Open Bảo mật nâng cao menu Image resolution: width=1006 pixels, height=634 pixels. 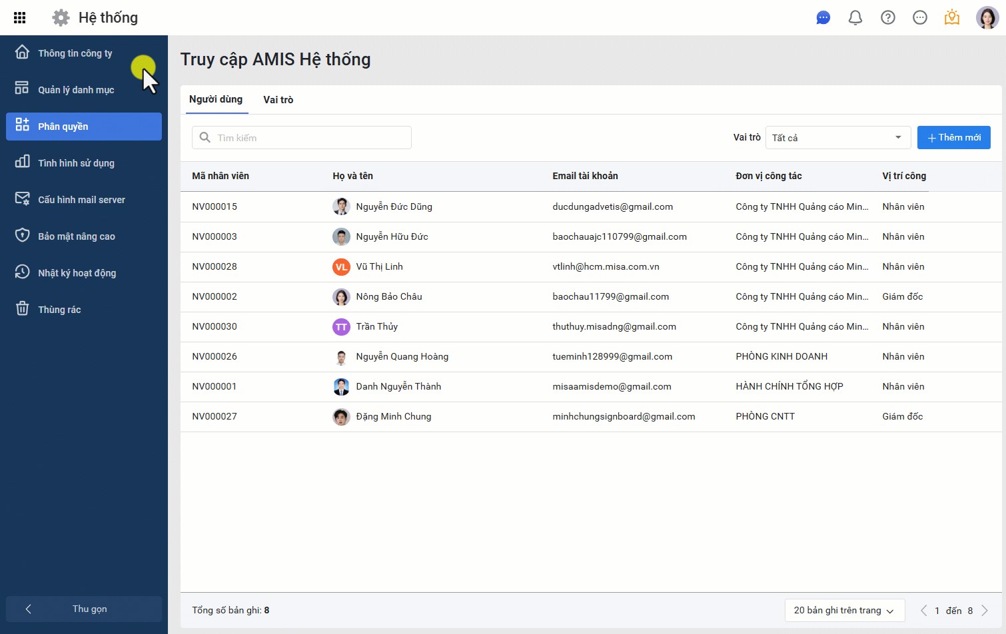pyautogui.click(x=84, y=236)
